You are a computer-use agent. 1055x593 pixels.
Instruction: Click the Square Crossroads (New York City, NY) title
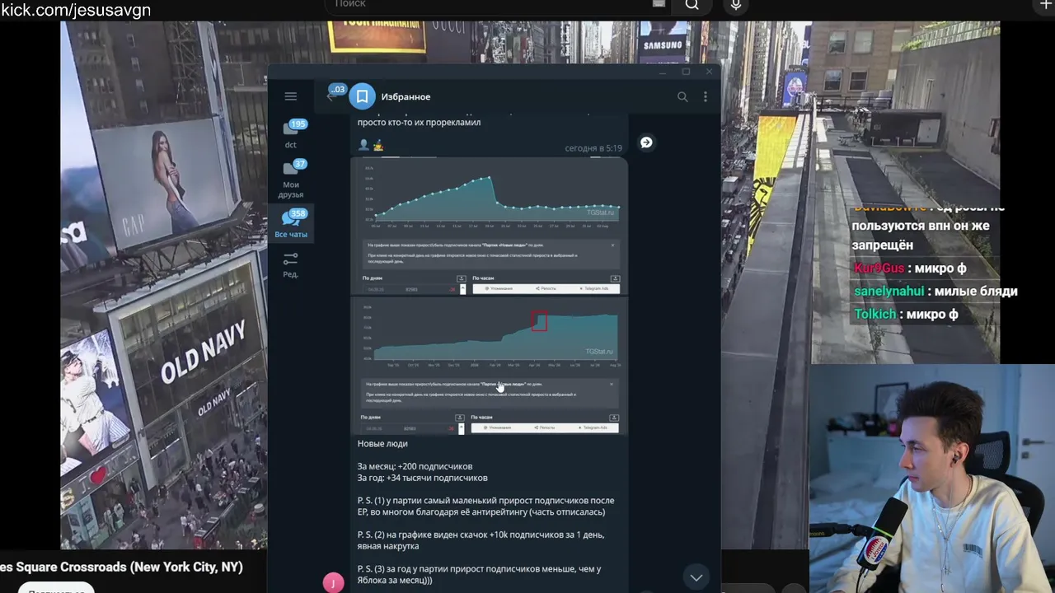pos(121,567)
